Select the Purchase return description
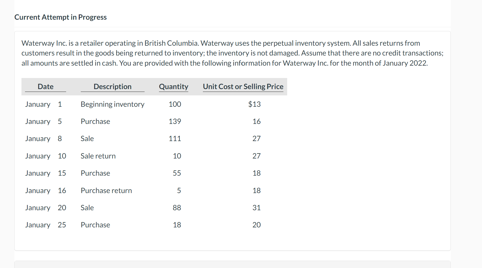 tap(106, 191)
